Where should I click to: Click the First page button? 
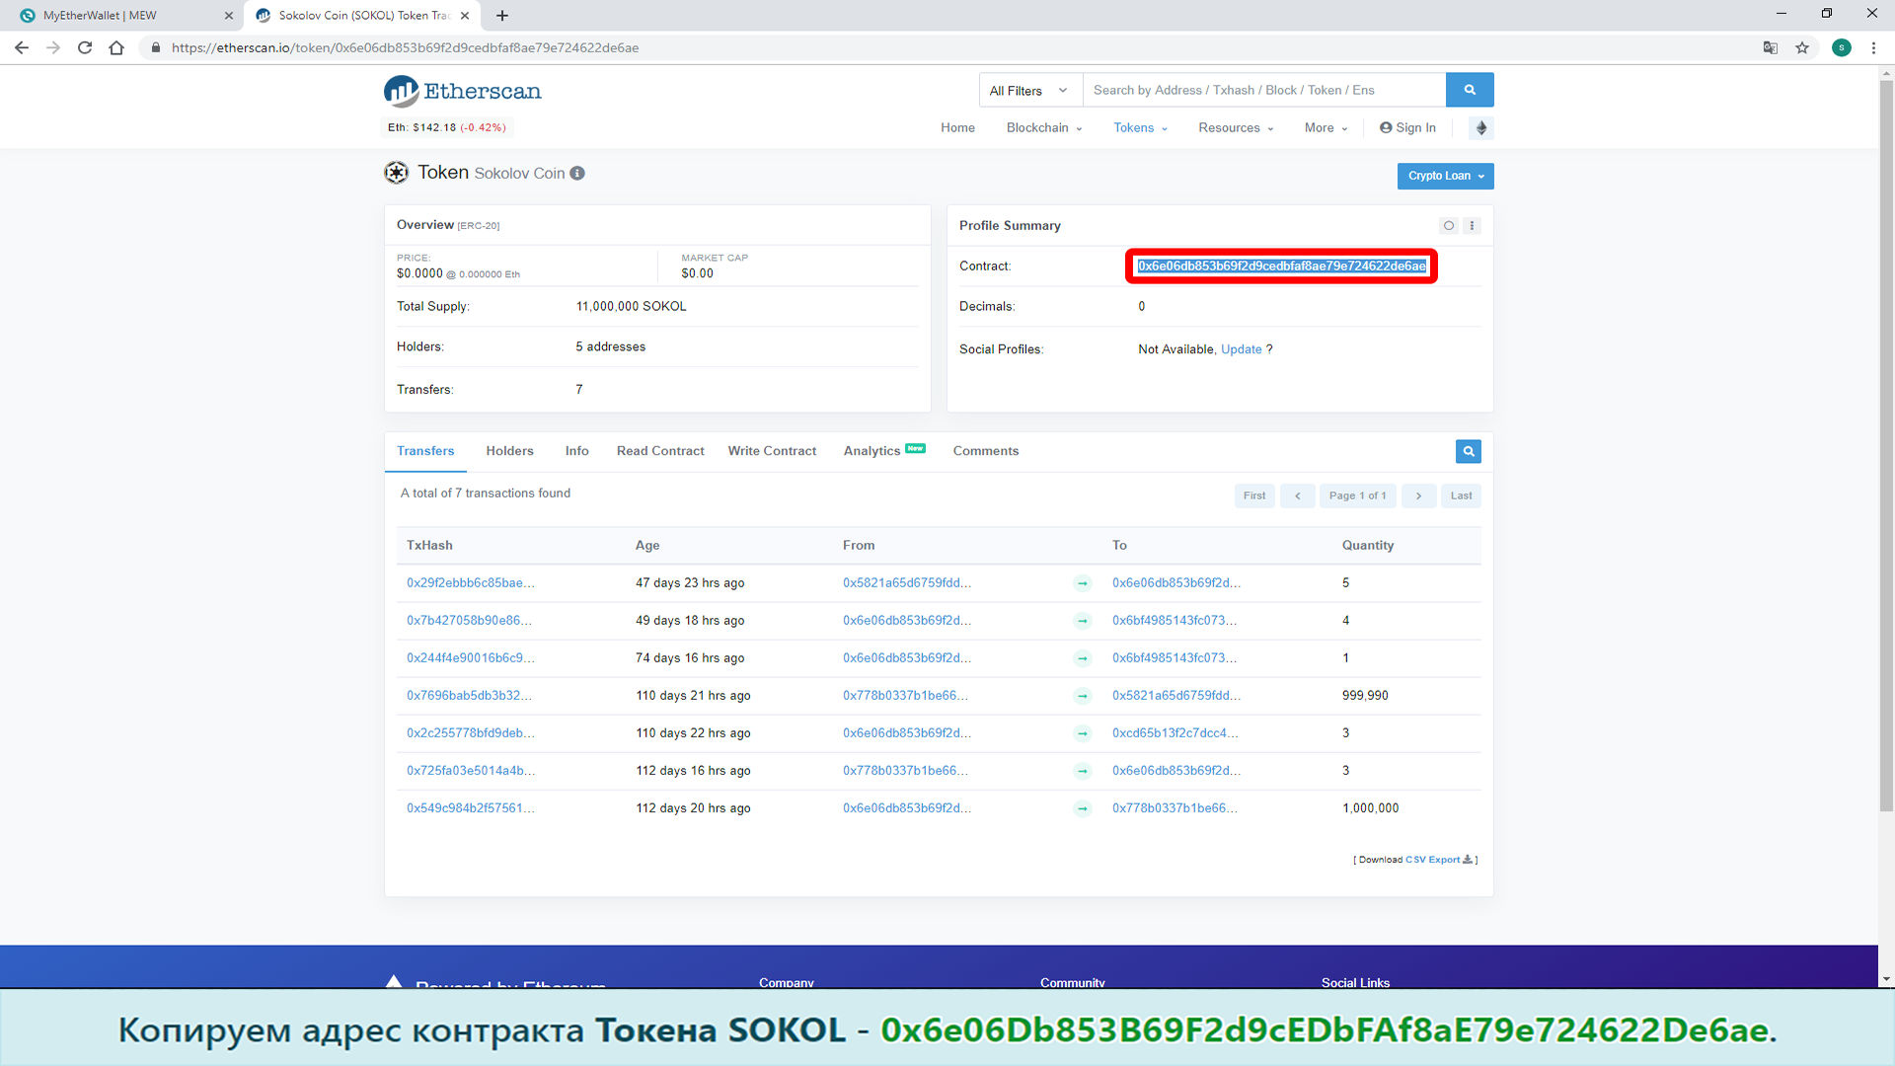tap(1254, 495)
